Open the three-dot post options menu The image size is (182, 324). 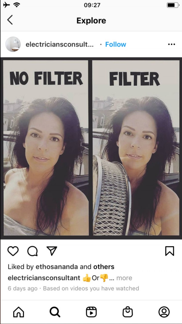click(171, 44)
